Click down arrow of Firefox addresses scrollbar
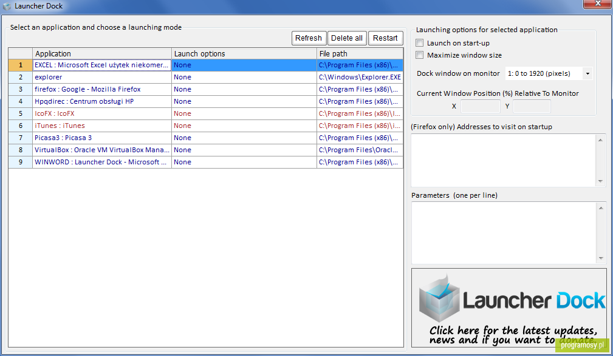Viewport: 613px width, 356px height. 600,181
